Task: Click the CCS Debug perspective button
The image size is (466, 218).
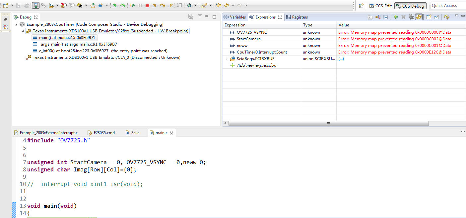Action: 410,6
